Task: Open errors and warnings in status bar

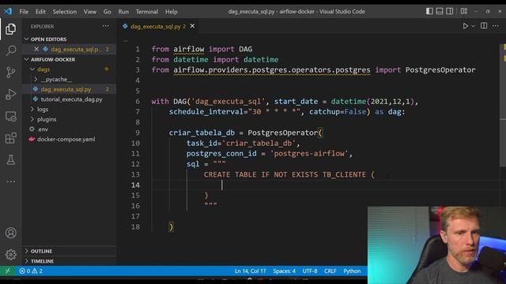Action: 31,271
